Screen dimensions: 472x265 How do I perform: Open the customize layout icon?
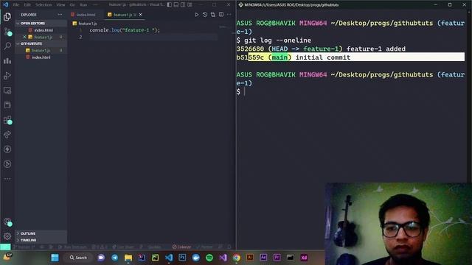click(190, 5)
